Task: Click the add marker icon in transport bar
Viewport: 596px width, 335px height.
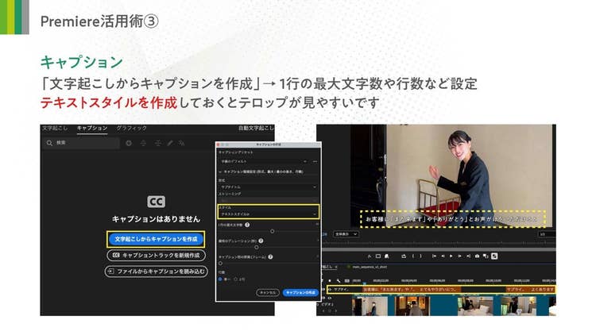Action: tap(369, 256)
